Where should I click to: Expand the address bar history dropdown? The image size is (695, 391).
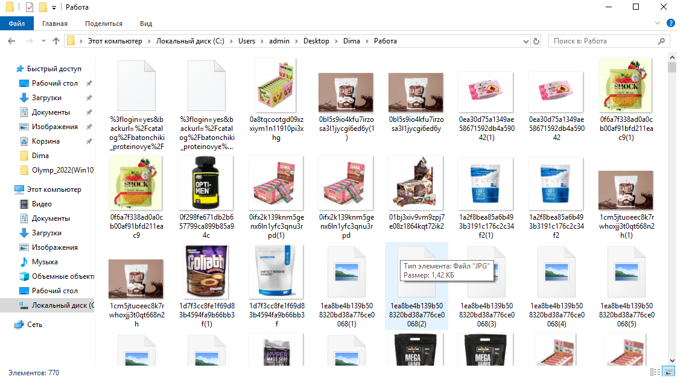coord(525,41)
